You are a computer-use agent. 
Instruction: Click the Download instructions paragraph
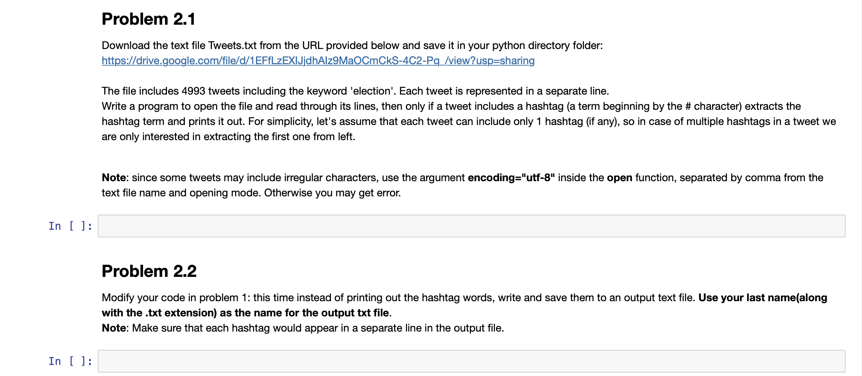351,45
